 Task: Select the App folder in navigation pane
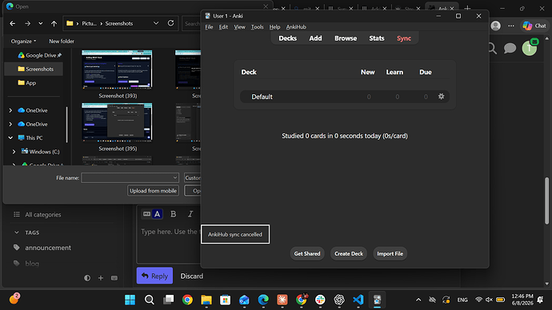point(26,82)
